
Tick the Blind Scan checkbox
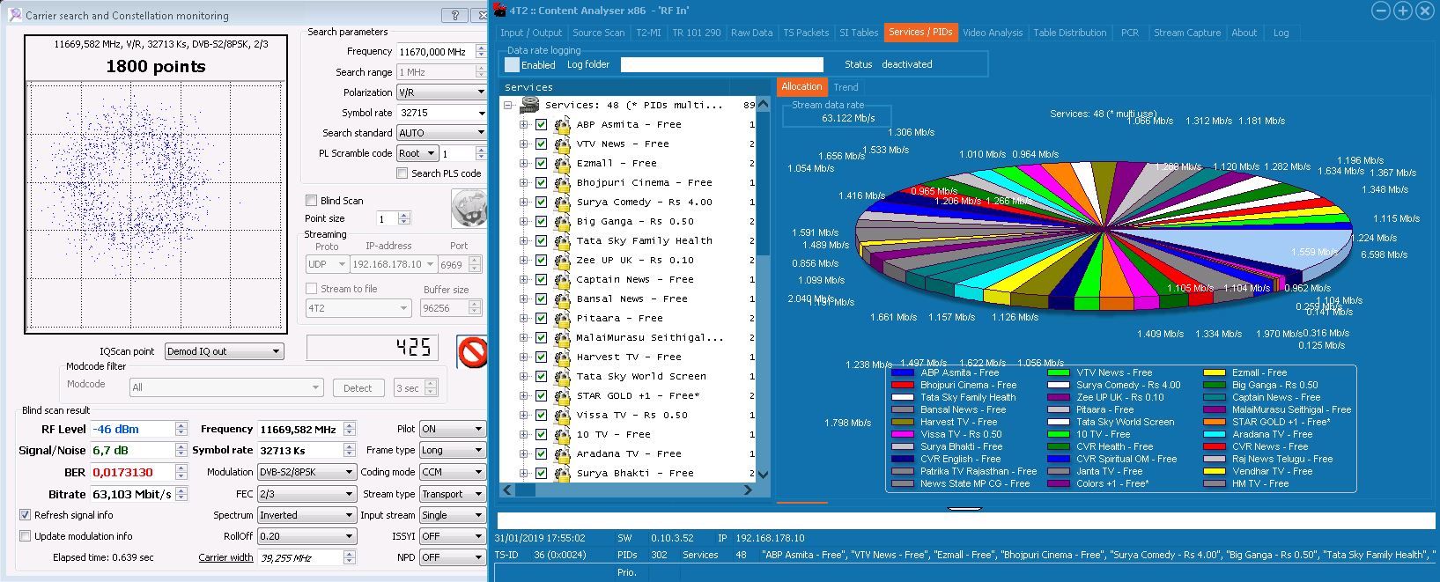tap(311, 201)
